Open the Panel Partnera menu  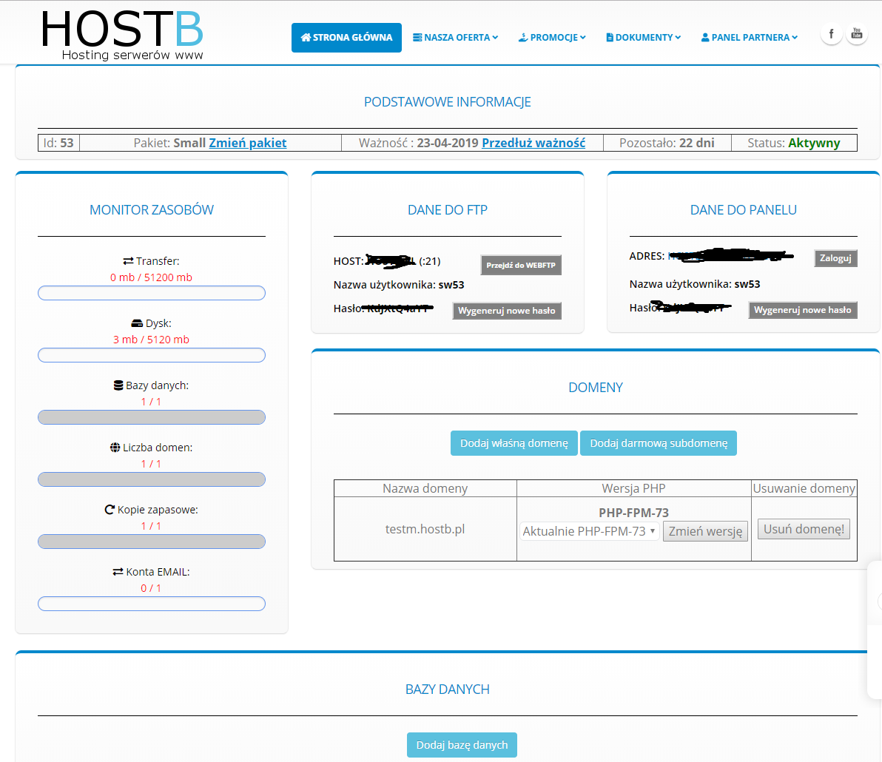coord(749,38)
